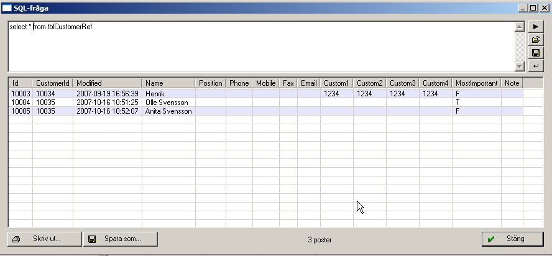Viewport: 552px width, 256px height.
Task: Click the MostImportant column header
Action: (477, 83)
